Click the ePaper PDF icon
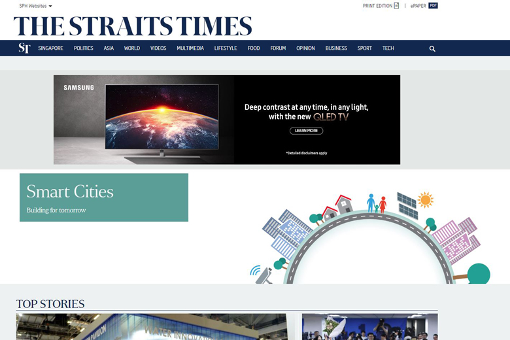510x340 pixels. tap(433, 6)
